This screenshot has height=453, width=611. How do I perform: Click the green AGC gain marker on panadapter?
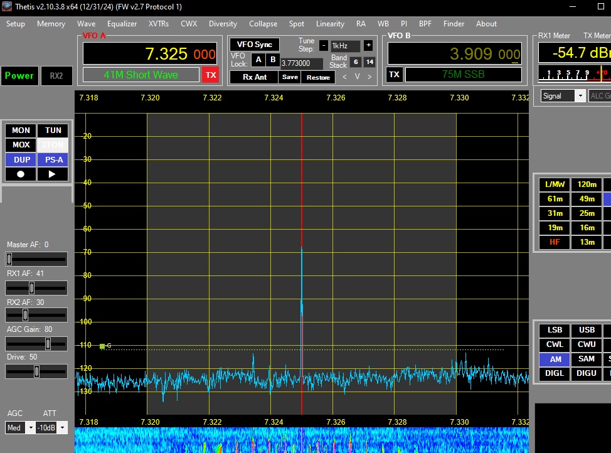coord(102,346)
